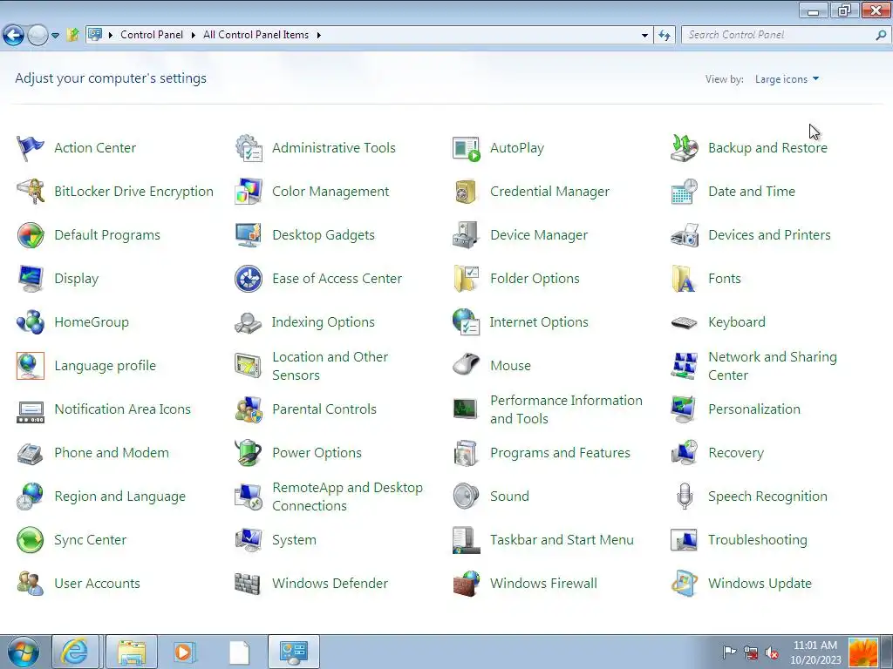Click the AutoPlay icon
This screenshot has height=669, width=893.
point(466,148)
